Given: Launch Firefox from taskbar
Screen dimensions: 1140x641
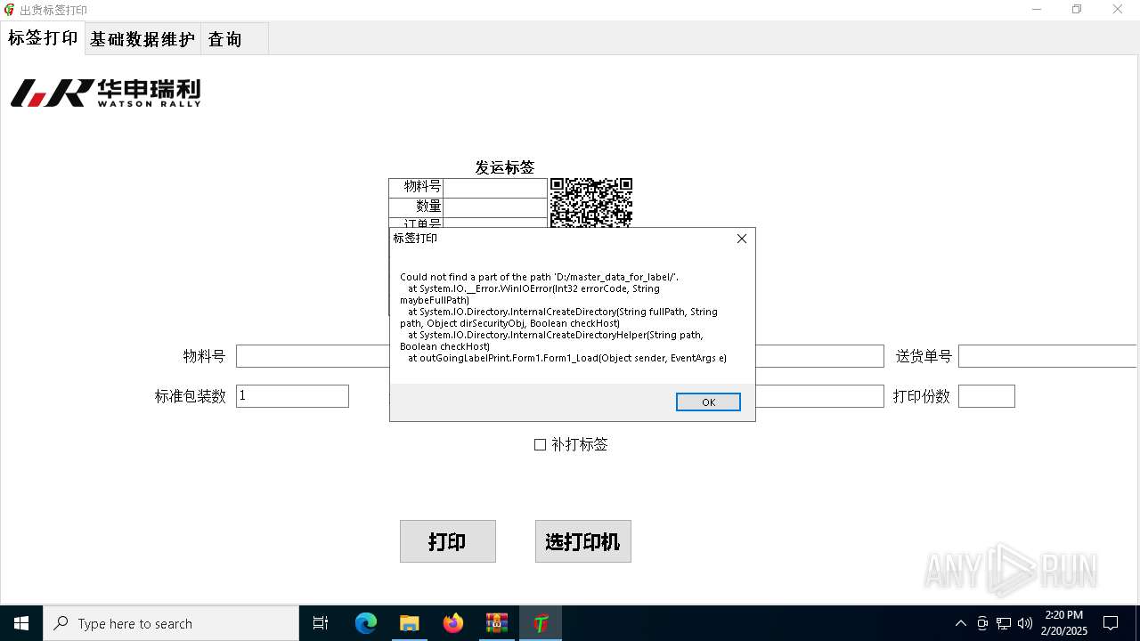Looking at the screenshot, I should (453, 623).
